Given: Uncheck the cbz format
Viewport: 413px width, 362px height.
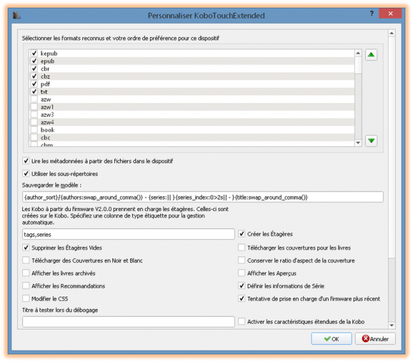Looking at the screenshot, I should (34, 76).
